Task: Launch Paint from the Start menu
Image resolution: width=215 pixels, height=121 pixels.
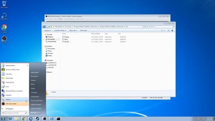Action: pyautogui.click(x=15, y=87)
